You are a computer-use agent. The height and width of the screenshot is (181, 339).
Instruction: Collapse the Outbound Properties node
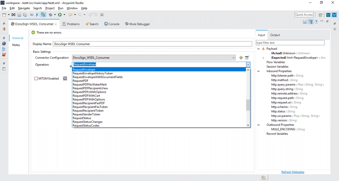pos(259,125)
